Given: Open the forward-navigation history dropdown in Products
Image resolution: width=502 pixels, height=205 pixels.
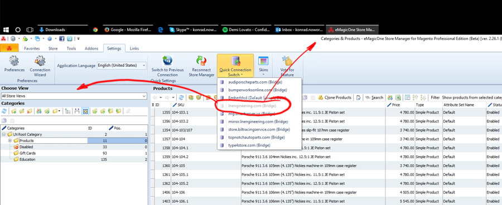Looking at the screenshot, I should click(173, 97).
